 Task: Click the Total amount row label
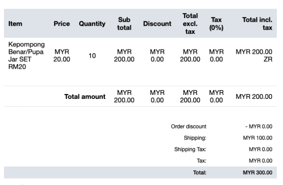[x=85, y=97]
